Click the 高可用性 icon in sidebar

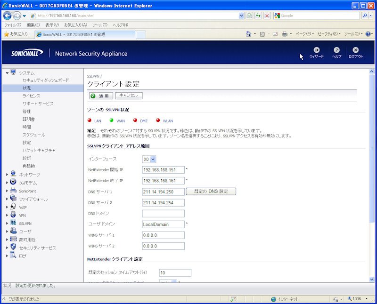[13, 239]
